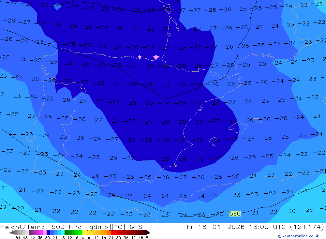Click the GFS model name in title
Screen dimensions: 326x239
(x=136, y=227)
